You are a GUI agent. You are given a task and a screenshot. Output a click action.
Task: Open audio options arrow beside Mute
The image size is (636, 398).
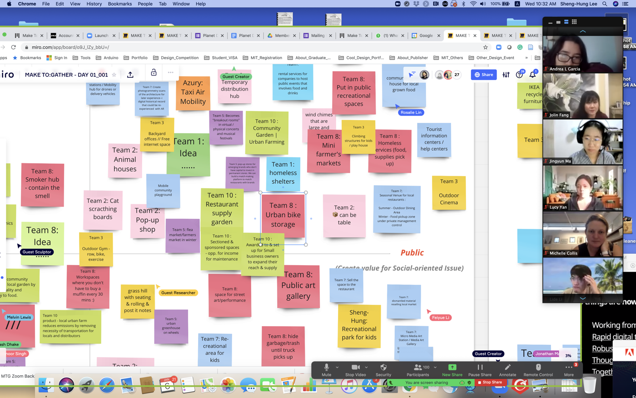click(337, 367)
